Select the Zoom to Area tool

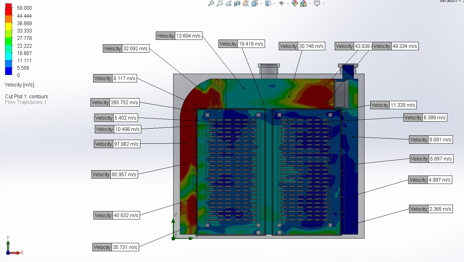pos(220,3)
